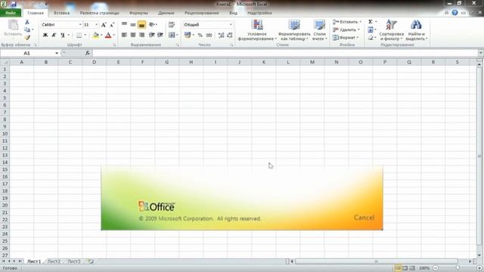The width and height of the screenshot is (484, 272).
Task: Open Найти и выделить dropdown
Action: tap(417, 30)
